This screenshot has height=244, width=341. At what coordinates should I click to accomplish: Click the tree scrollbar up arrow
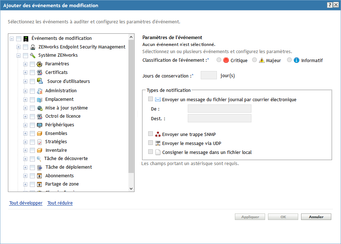point(131,37)
